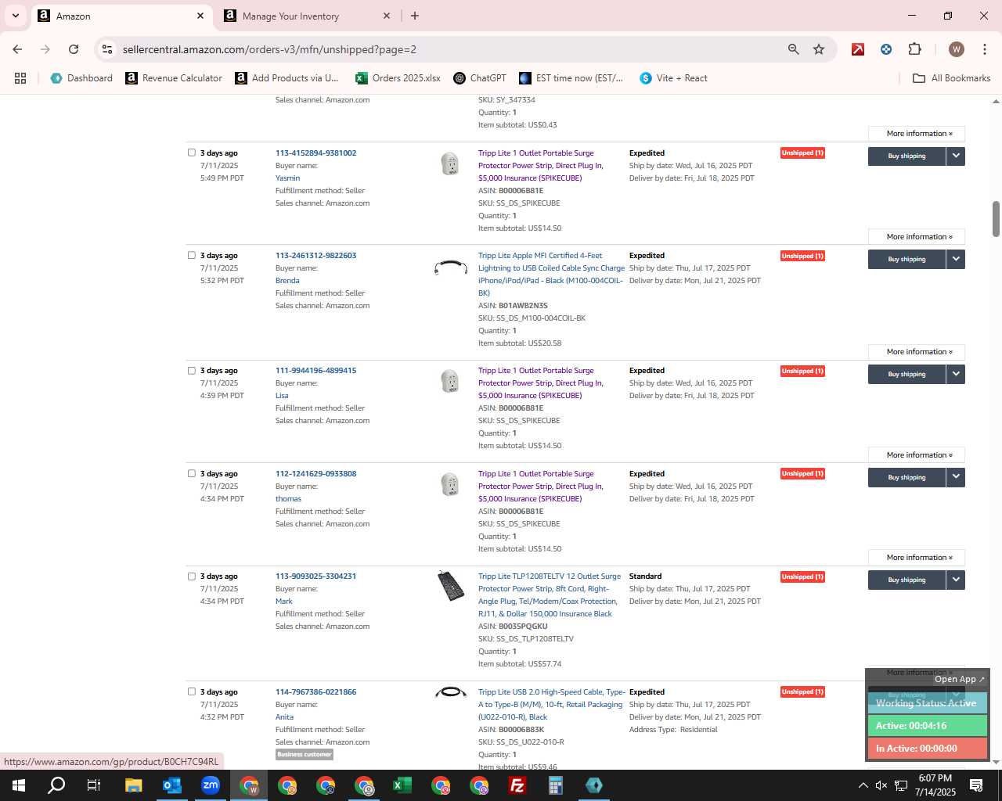Open Orders 2025.xlsx bookmark
This screenshot has width=1002, height=801.
tap(398, 78)
